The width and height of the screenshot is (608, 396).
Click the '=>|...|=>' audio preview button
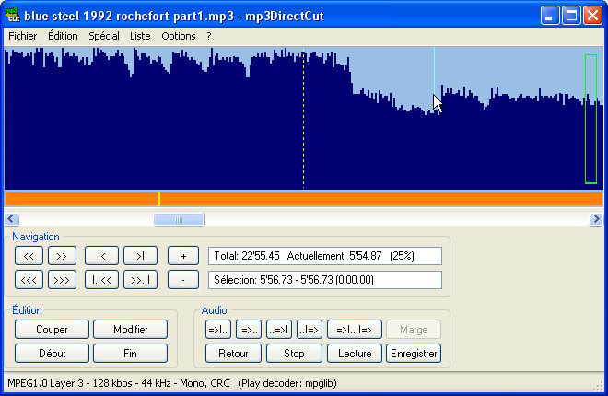pos(354,330)
